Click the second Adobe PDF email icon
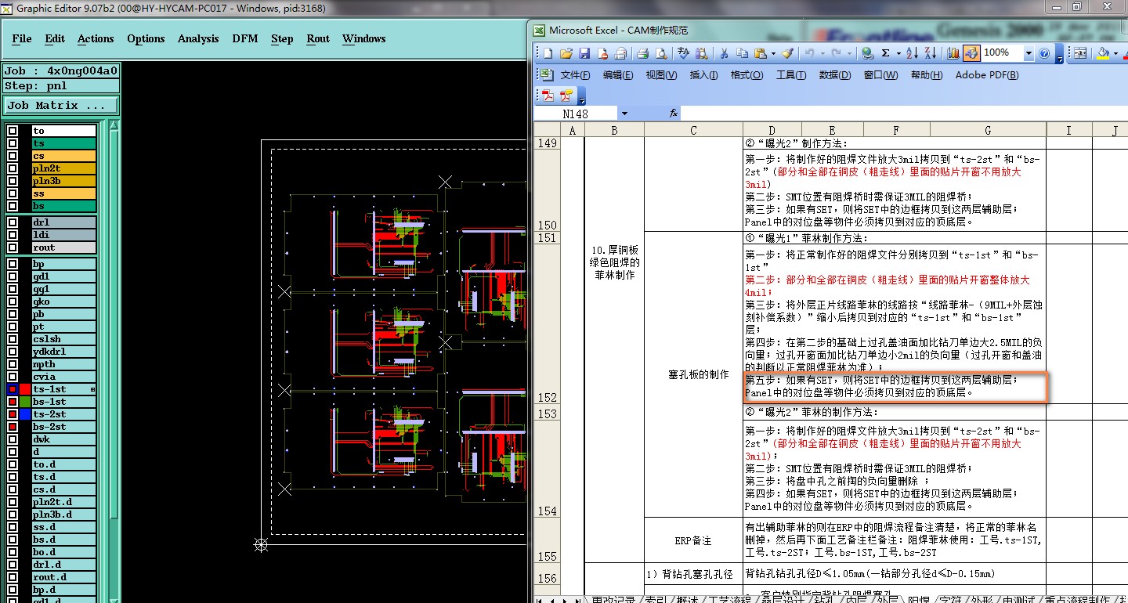This screenshot has width=1128, height=603. 566,96
